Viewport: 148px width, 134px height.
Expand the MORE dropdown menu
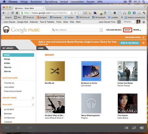click(137, 30)
